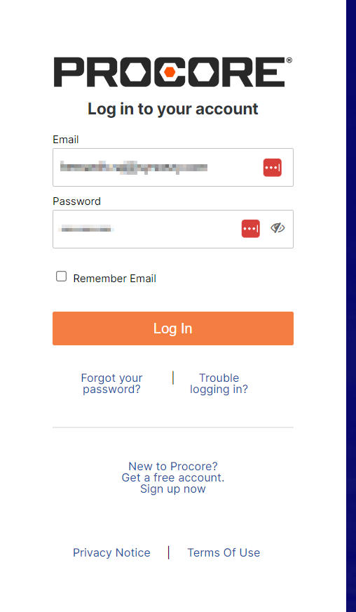Click the orange hexagon inside Procore logo
The image size is (356, 612).
(x=169, y=72)
